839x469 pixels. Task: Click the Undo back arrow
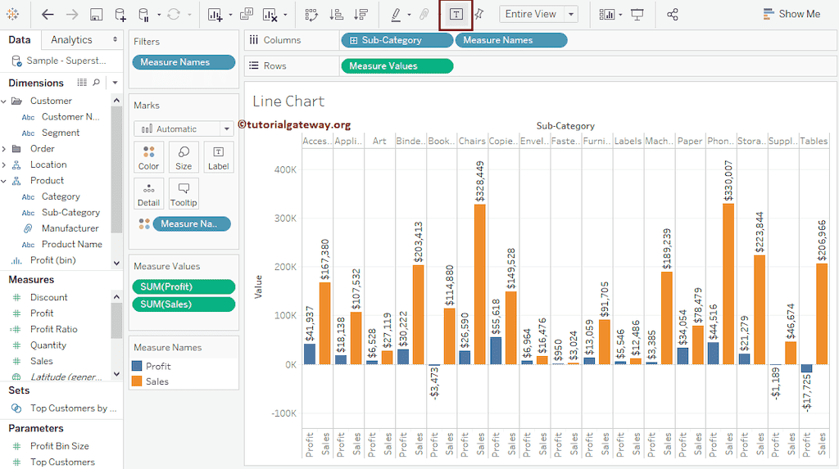point(48,14)
